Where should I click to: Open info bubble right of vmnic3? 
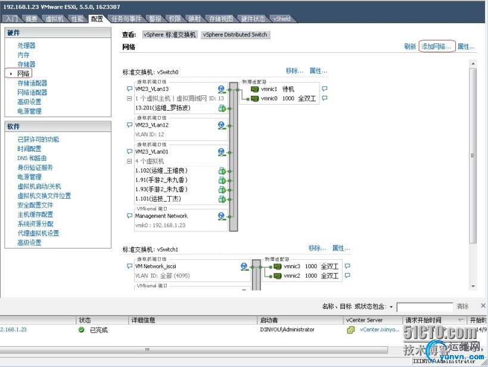347,266
